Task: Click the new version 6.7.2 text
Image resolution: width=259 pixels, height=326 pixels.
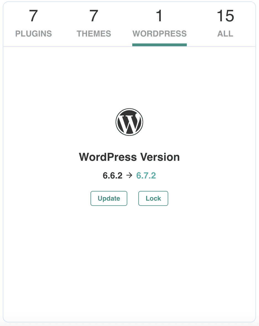Action: [146, 176]
